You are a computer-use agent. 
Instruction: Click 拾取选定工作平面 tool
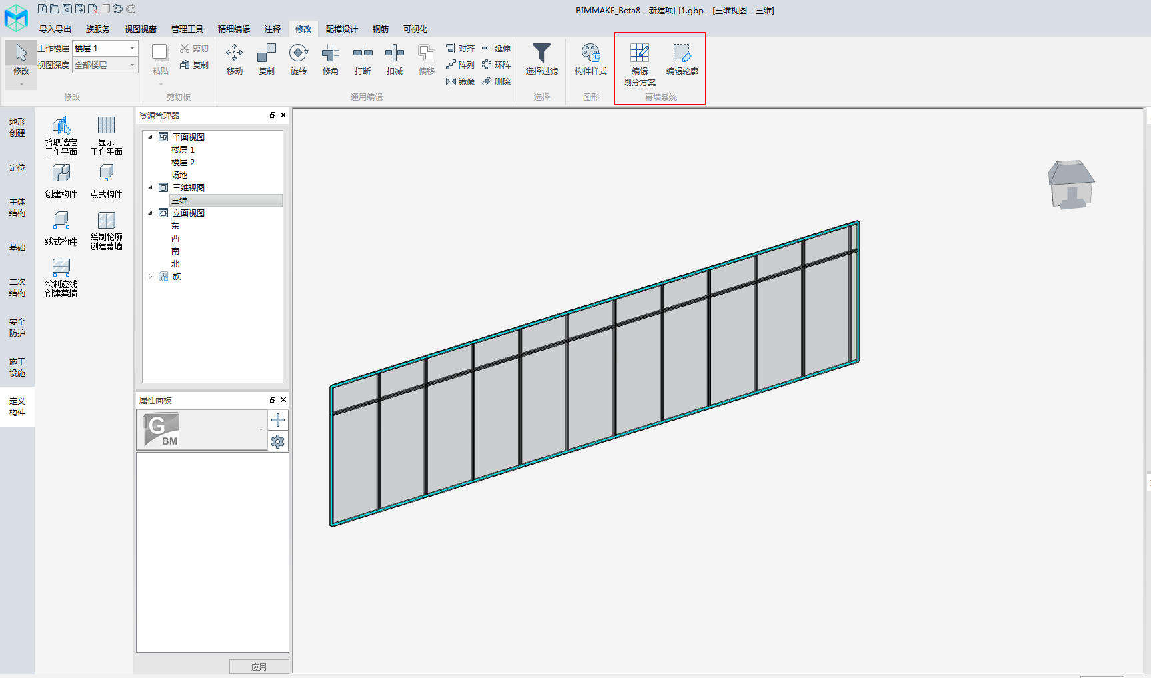point(61,137)
